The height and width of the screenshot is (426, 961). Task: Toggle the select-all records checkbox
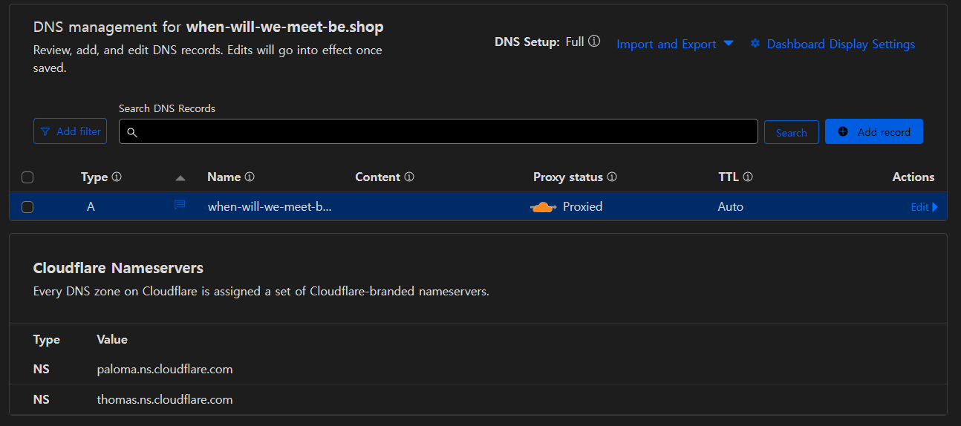click(27, 177)
